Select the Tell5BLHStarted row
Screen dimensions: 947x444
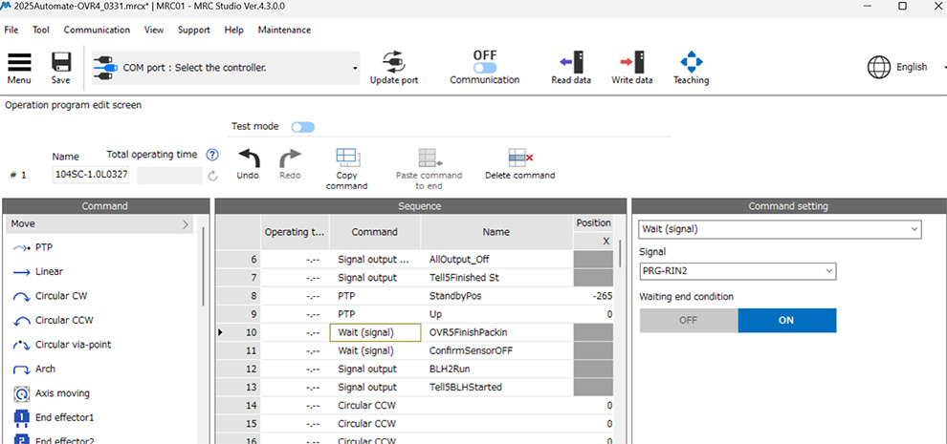[x=414, y=387]
